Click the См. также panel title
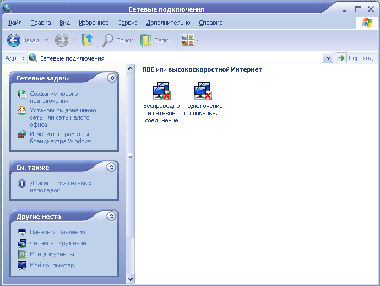This screenshot has width=380, height=286. (32, 168)
